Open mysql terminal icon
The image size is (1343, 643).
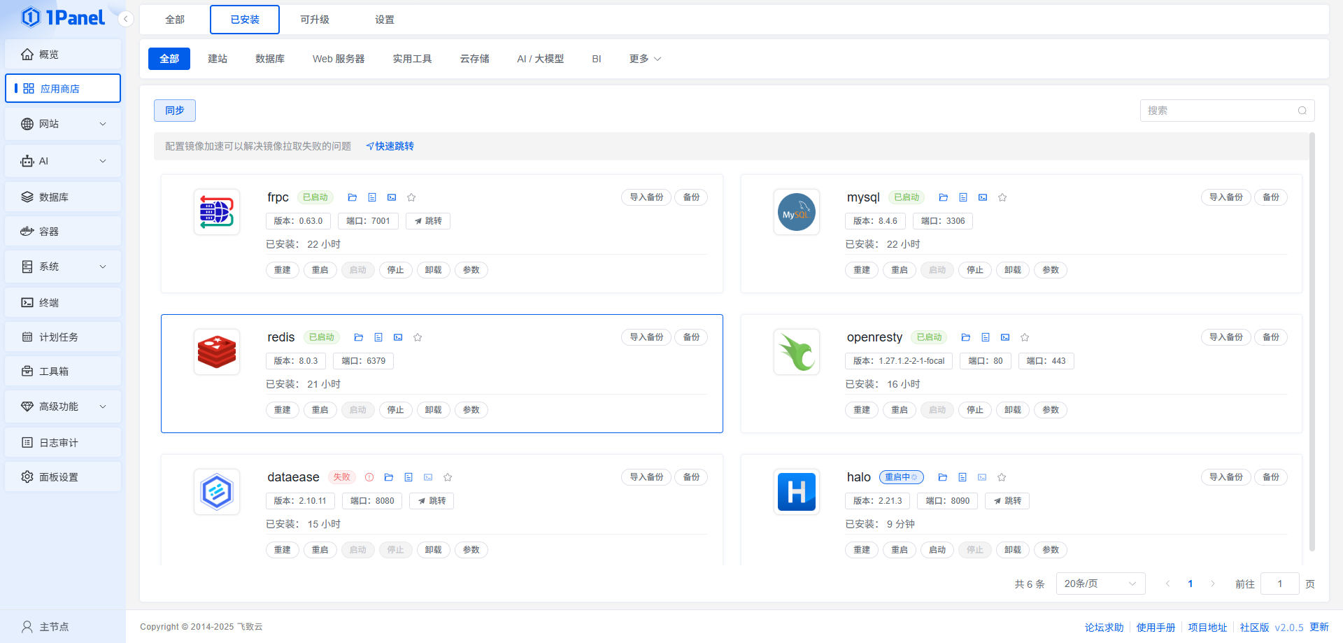[x=983, y=197]
